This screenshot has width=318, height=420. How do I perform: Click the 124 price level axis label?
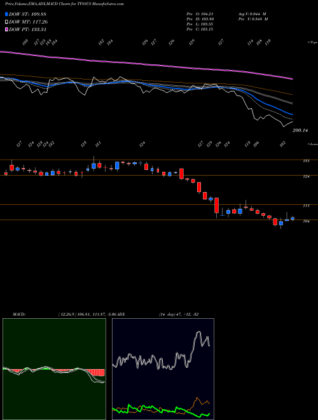click(307, 176)
